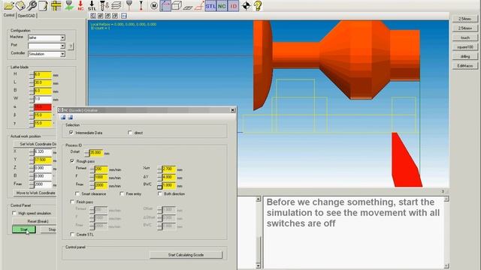The image size is (481, 270).
Task: Click the touch macro button
Action: tap(465, 37)
